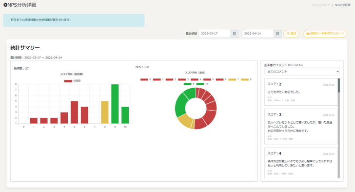Open calendar picker for end date

(x=277, y=34)
